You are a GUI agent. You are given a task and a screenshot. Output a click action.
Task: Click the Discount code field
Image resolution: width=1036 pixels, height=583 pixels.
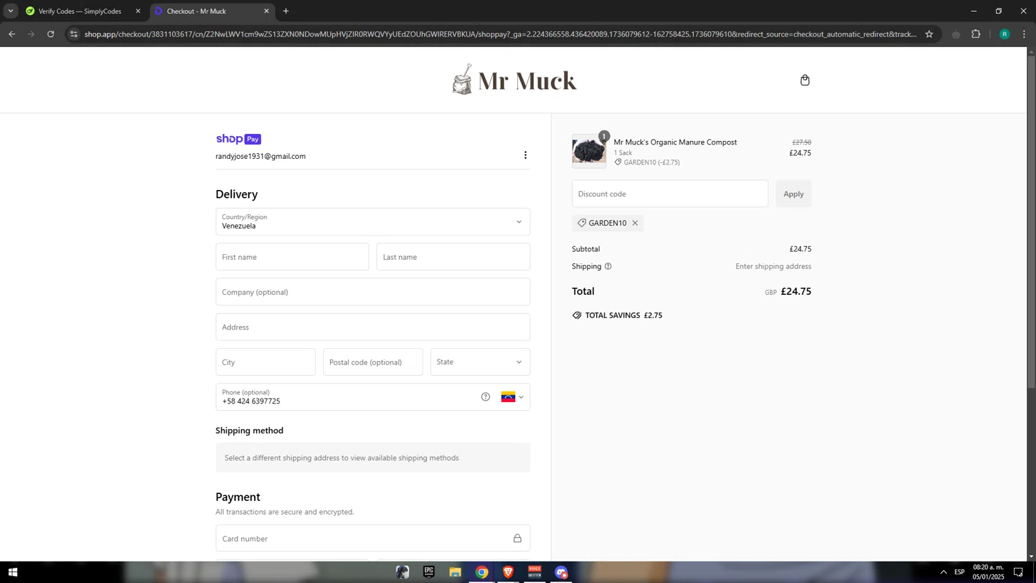(x=670, y=194)
